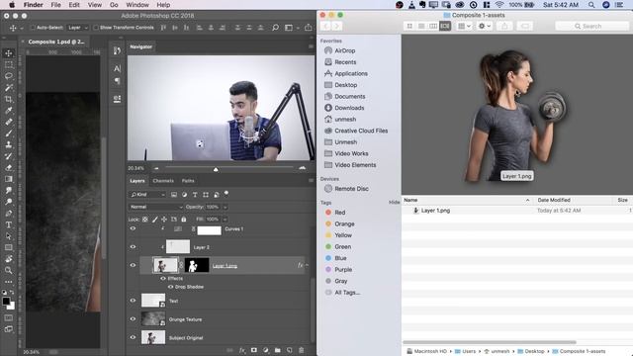Click the foreground color swatch
The width and height of the screenshot is (633, 356).
coord(6,301)
